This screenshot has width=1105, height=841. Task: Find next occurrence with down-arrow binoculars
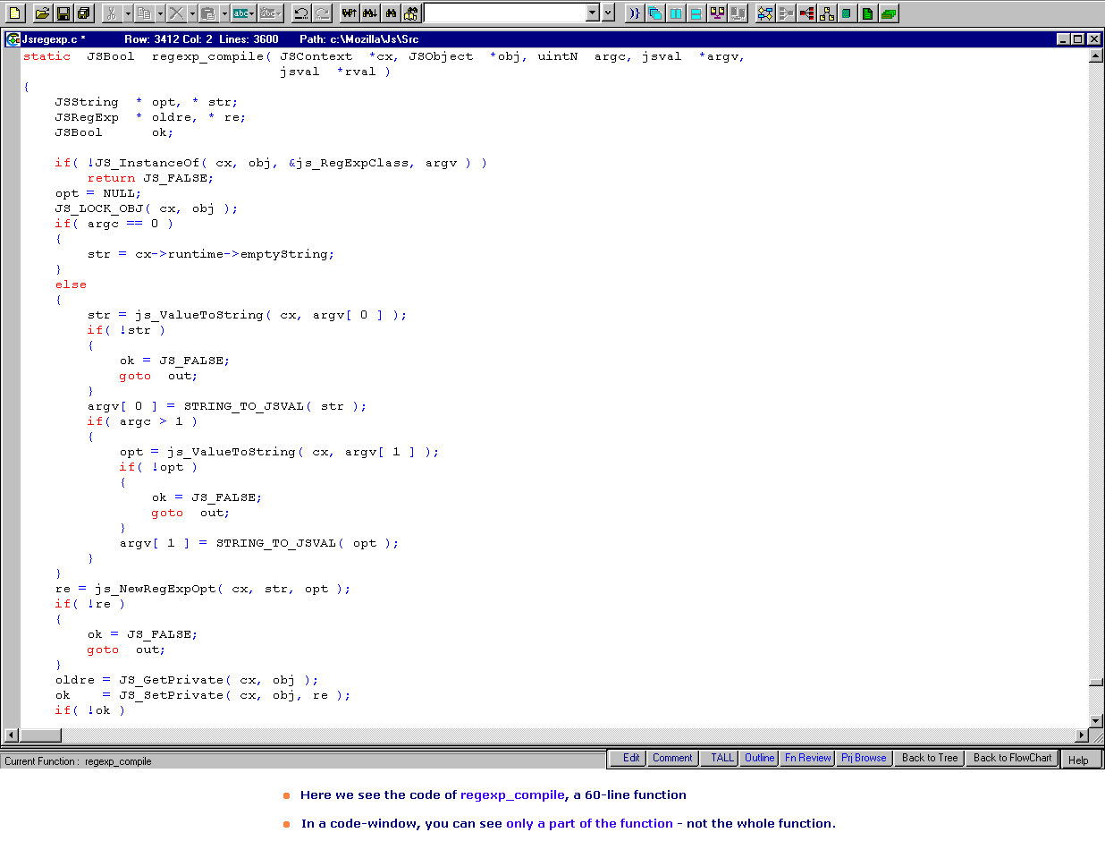click(x=369, y=13)
